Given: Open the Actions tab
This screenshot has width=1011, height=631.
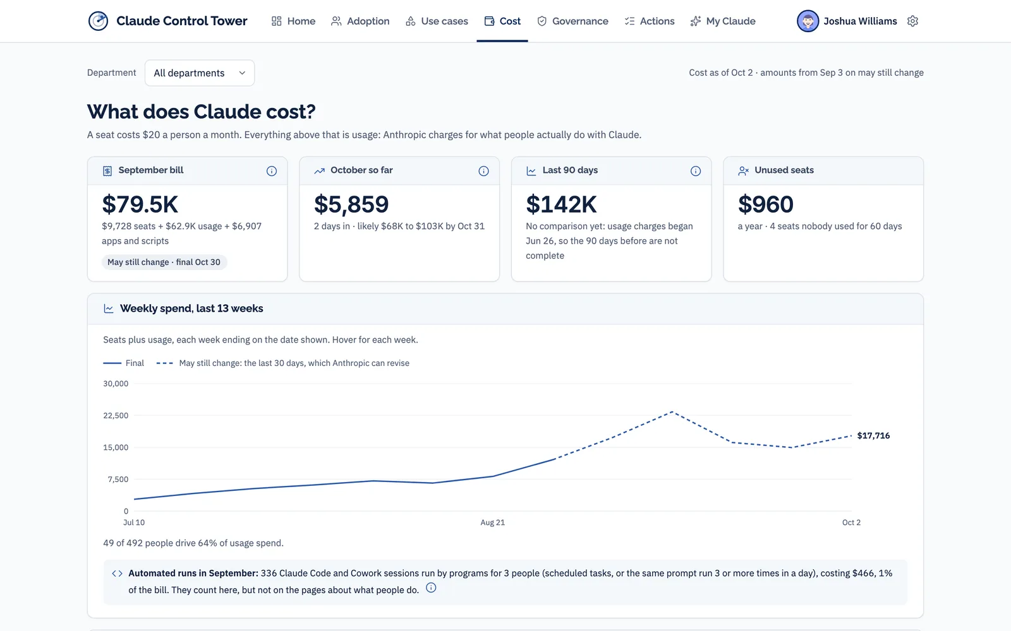Looking at the screenshot, I should (x=650, y=21).
